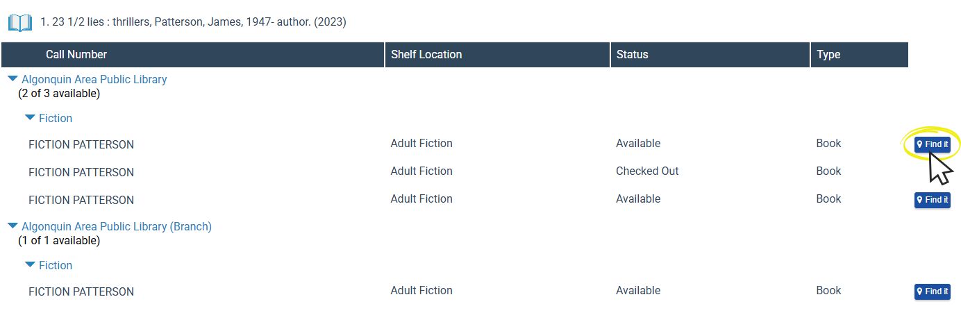Find the last Available main library copy
Image resolution: width=961 pixels, height=322 pixels.
(932, 200)
